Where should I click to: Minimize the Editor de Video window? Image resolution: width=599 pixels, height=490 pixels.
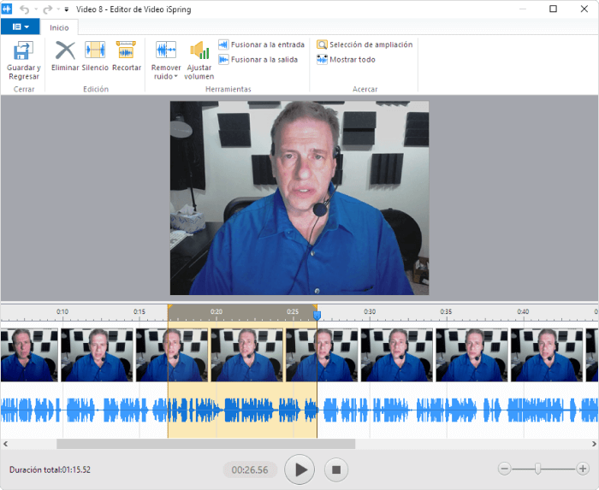point(523,9)
